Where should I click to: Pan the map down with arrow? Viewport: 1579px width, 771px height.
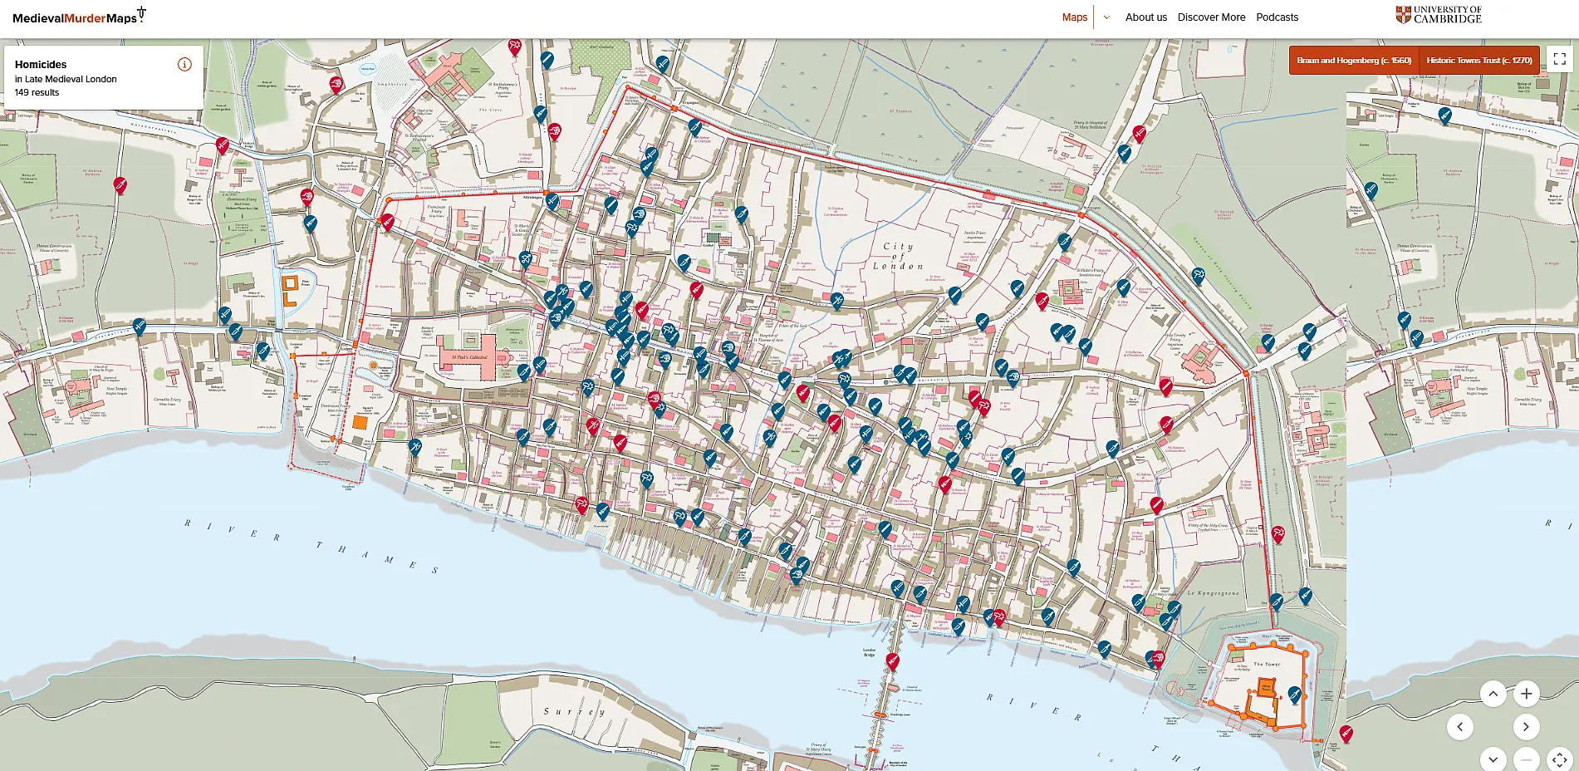pyautogui.click(x=1493, y=759)
